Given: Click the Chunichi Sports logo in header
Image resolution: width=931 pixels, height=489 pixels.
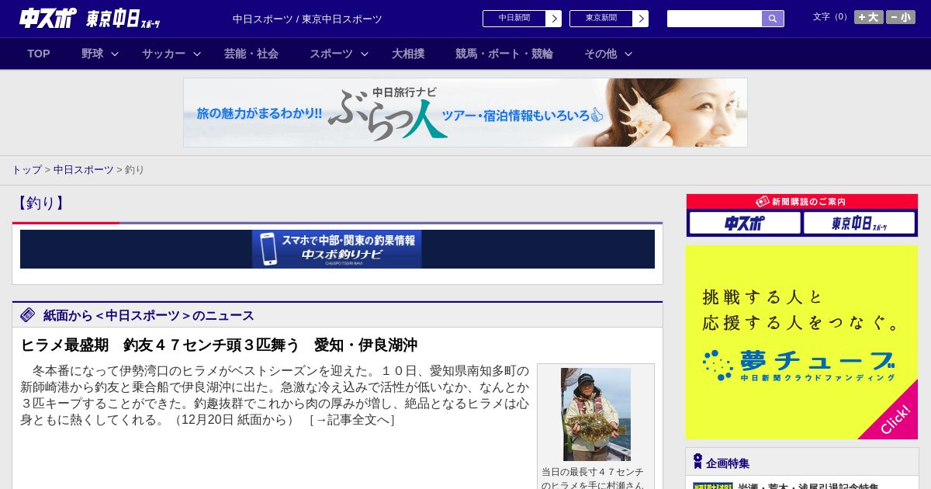Looking at the screenshot, I should [x=48, y=18].
